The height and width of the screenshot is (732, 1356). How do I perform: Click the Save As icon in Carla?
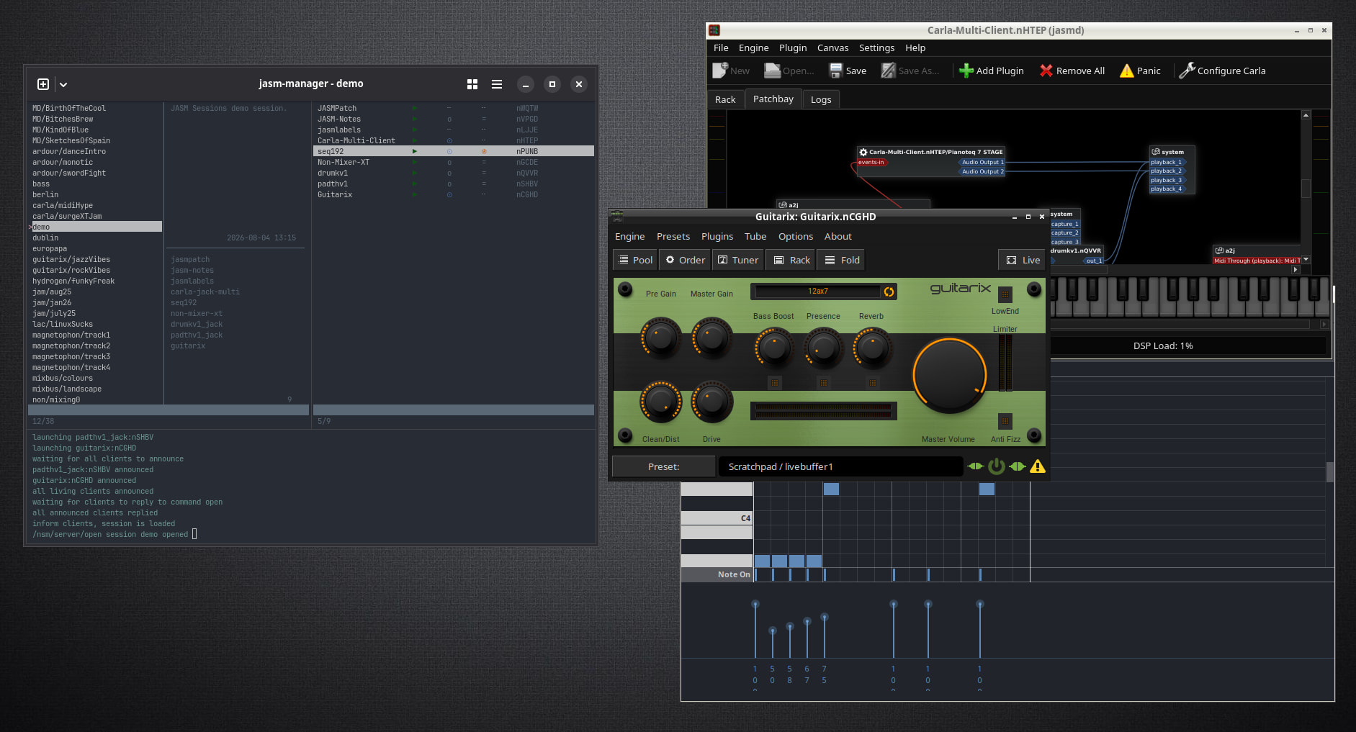tap(888, 71)
